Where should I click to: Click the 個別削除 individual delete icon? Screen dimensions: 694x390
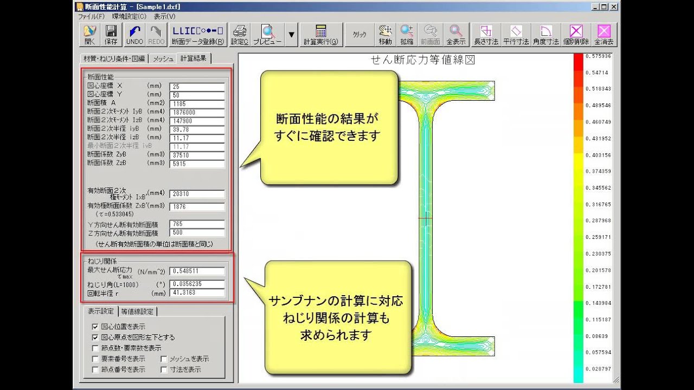click(x=576, y=35)
